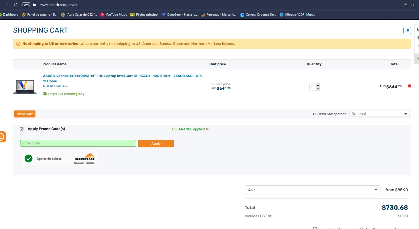
Task: Click the warning icon in shipping notice
Action: click(18, 44)
